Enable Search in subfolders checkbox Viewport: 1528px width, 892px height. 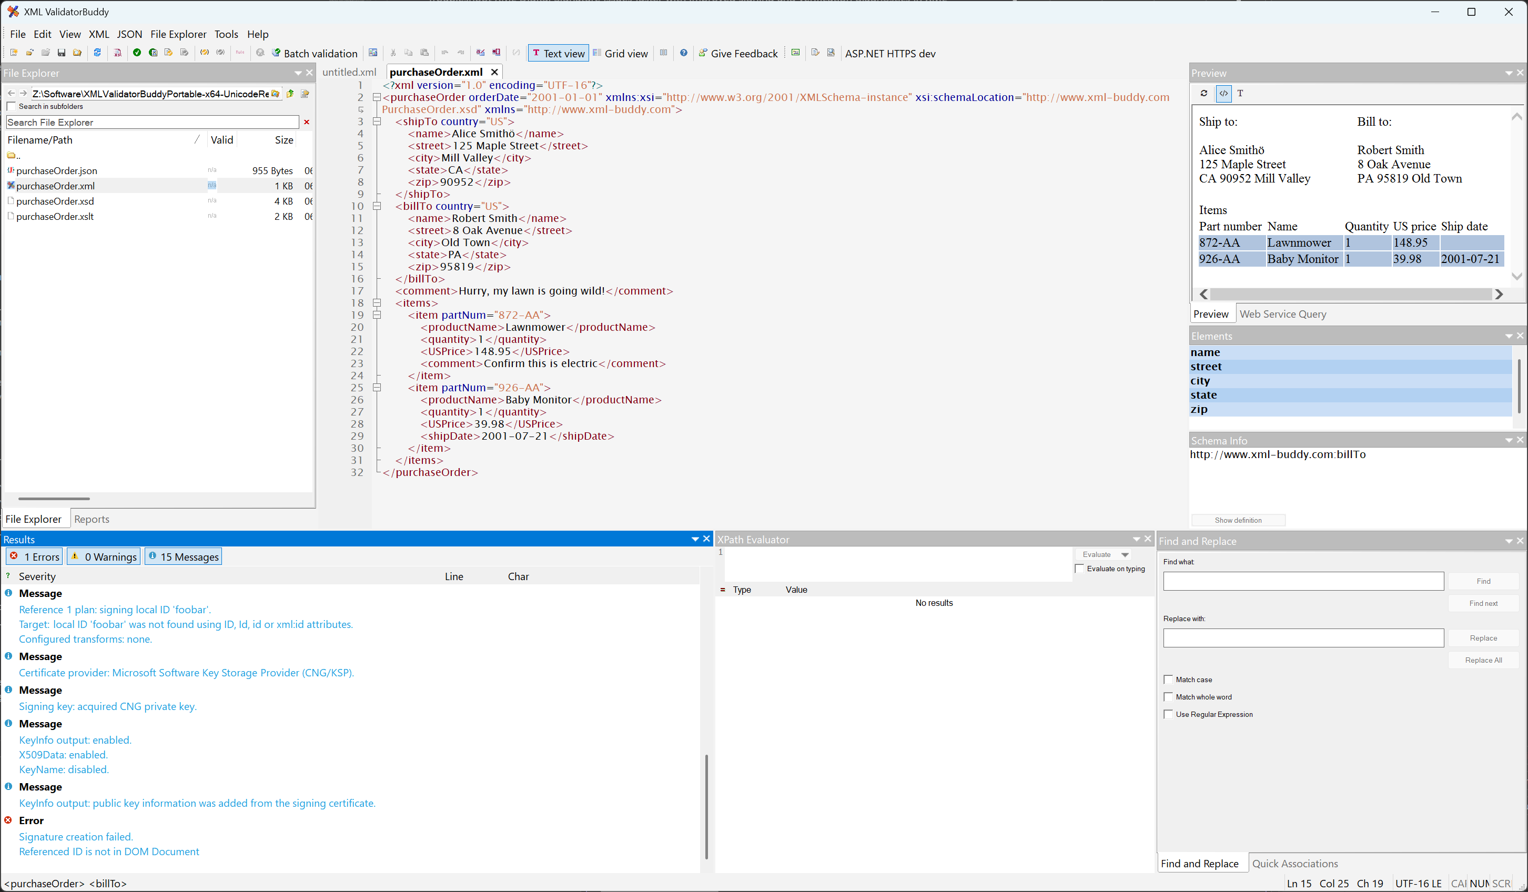11,107
